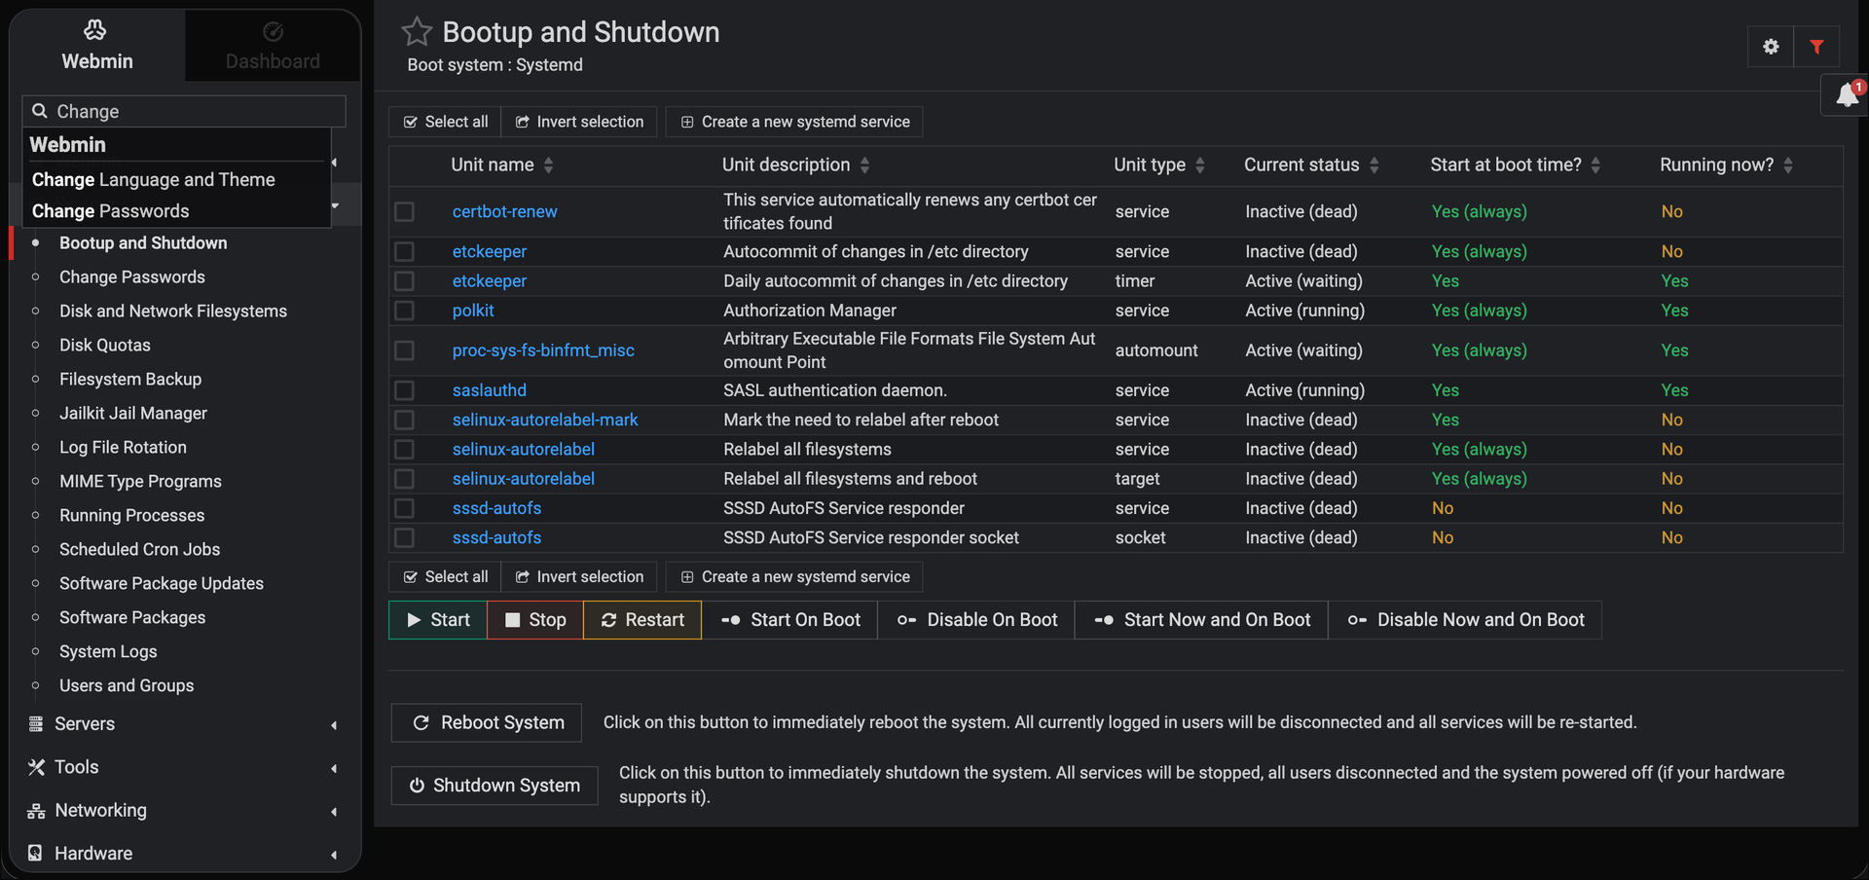Click the Networking category icon
The image size is (1869, 880).
click(x=36, y=811)
